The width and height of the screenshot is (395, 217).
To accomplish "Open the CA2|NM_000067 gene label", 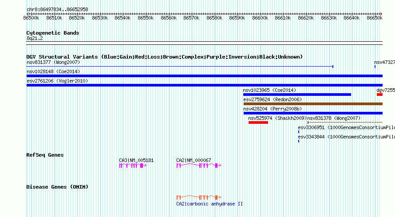I will coord(194,160).
